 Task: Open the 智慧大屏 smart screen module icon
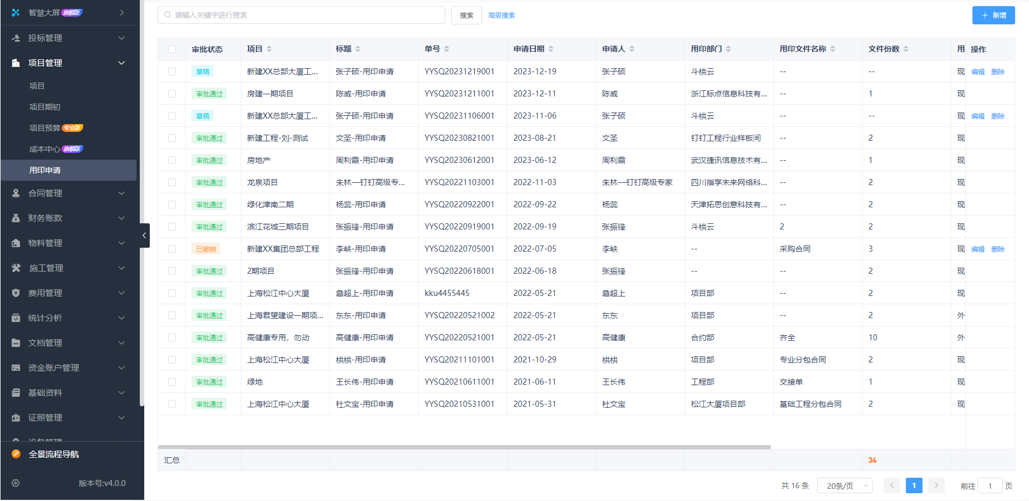15,12
